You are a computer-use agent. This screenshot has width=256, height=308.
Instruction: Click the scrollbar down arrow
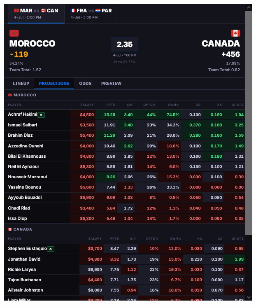coord(249,297)
